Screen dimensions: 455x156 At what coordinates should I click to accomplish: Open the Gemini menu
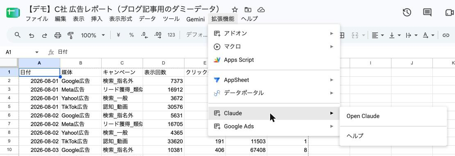click(196, 19)
